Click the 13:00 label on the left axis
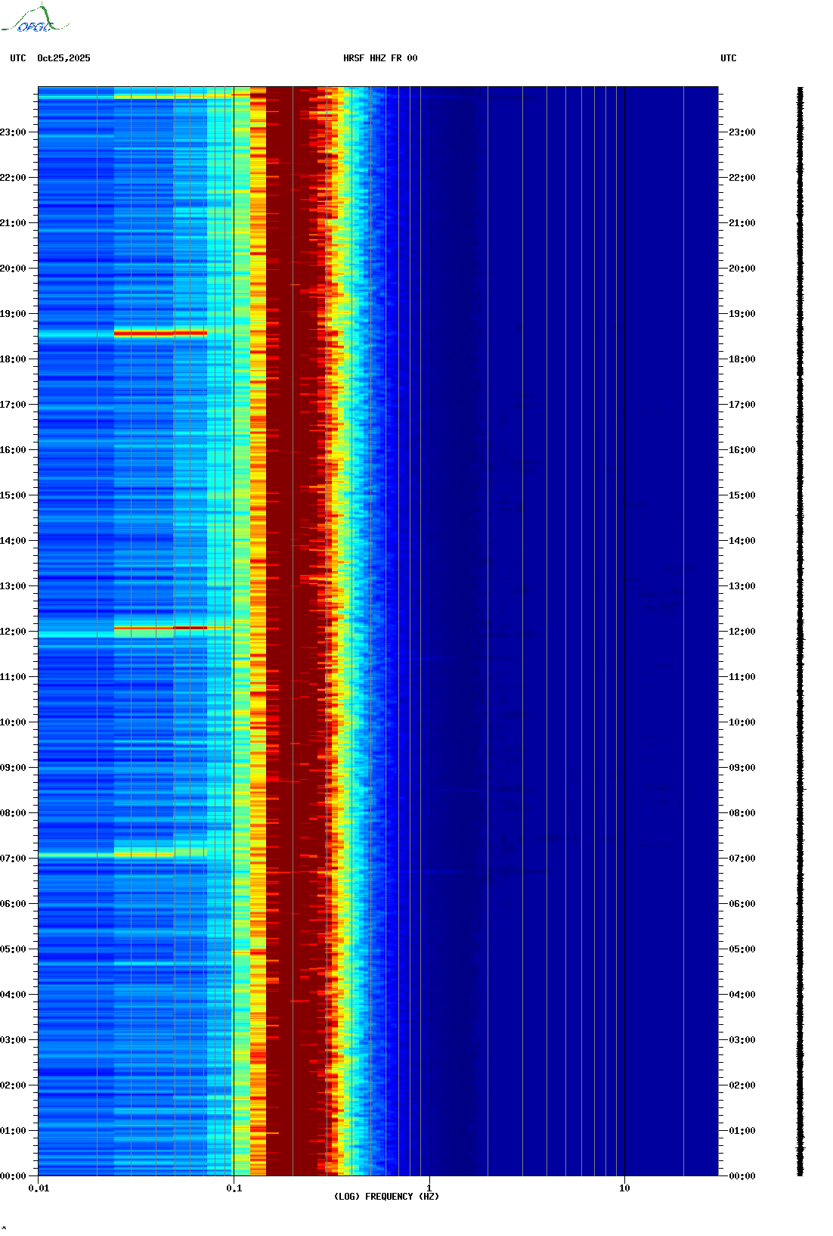Viewport: 833px width, 1236px height. 13,586
